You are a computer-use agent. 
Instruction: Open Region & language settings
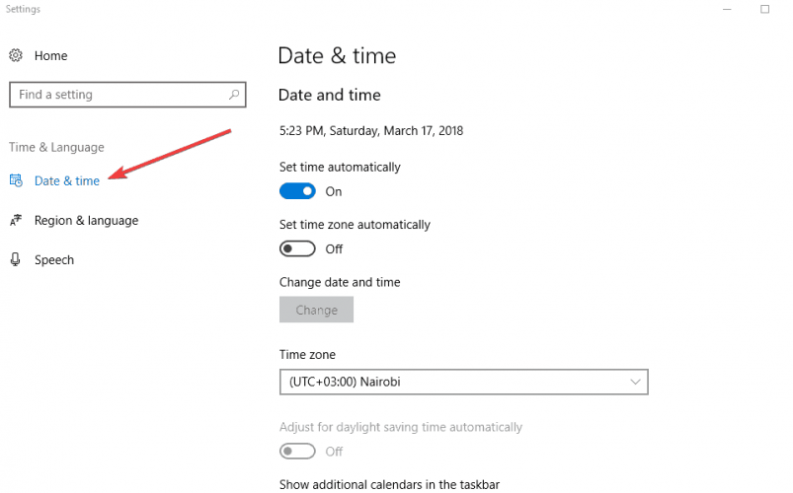87,221
